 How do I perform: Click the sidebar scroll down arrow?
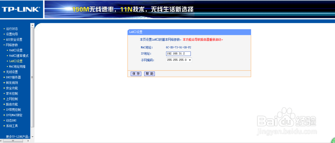tap(32, 137)
